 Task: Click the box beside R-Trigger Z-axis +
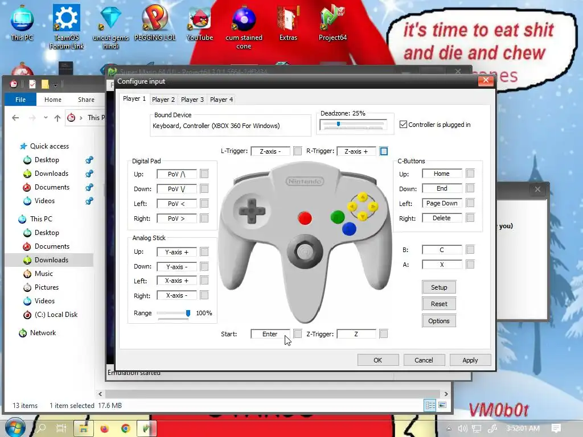[x=384, y=151]
